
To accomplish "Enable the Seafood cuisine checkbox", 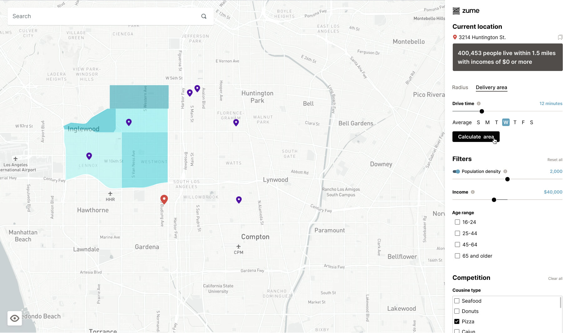I will pyautogui.click(x=457, y=301).
